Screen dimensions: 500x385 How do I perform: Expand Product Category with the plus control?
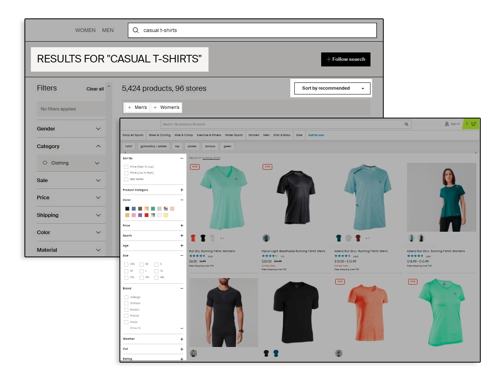coord(181,190)
